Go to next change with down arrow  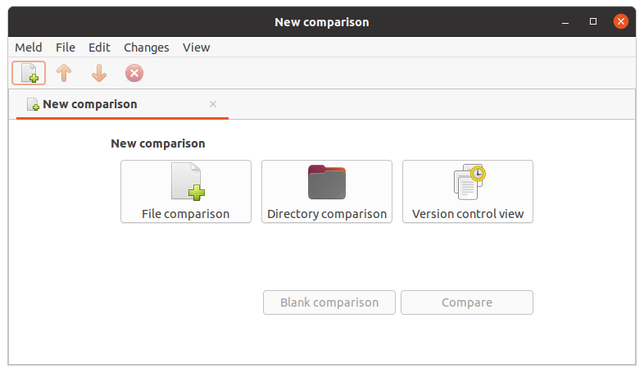pos(99,73)
